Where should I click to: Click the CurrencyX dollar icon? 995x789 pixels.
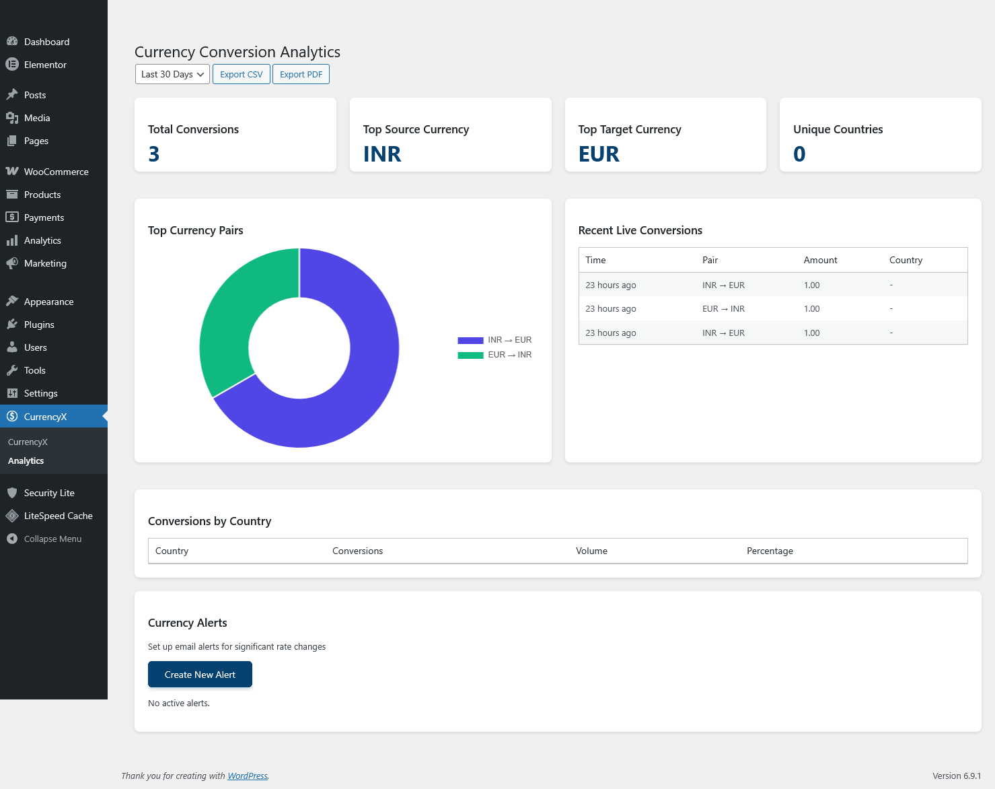(12, 416)
